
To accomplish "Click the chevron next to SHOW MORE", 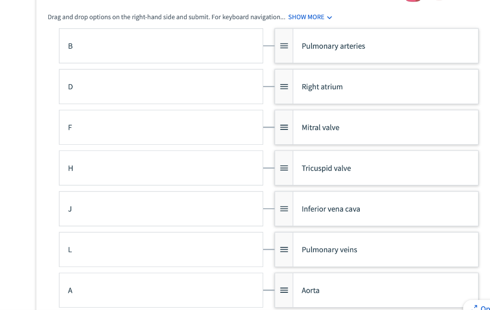I will [329, 18].
